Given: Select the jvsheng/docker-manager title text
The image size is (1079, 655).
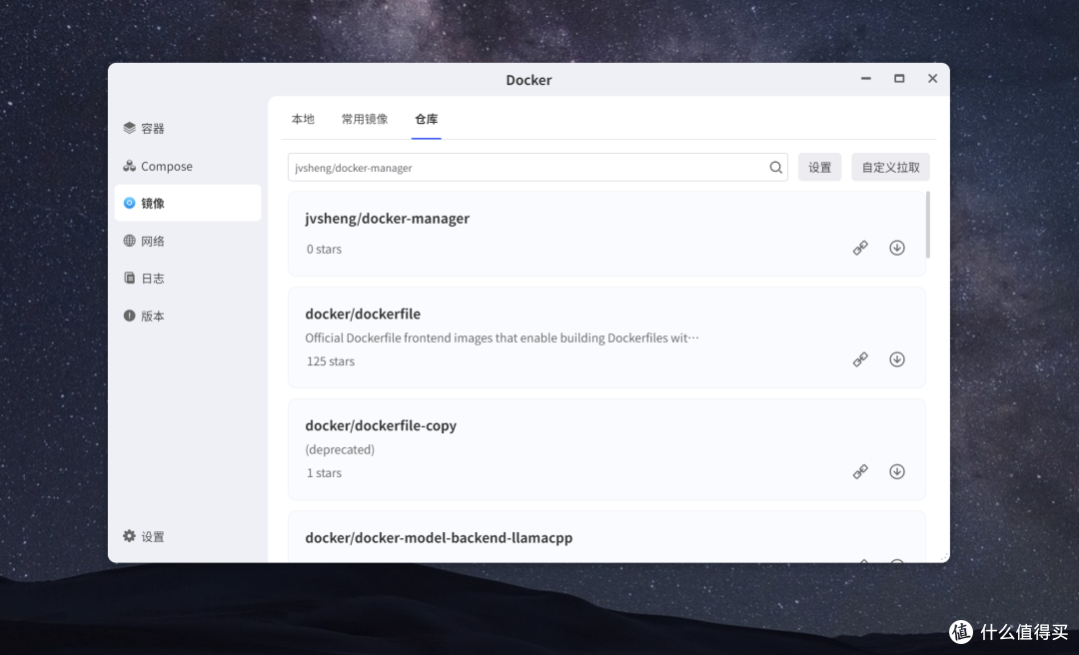Looking at the screenshot, I should pos(388,218).
